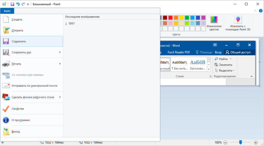Viewport: 264px width, 146px height.
Task: Click zoom in plus button in status bar
Action: pos(256,142)
